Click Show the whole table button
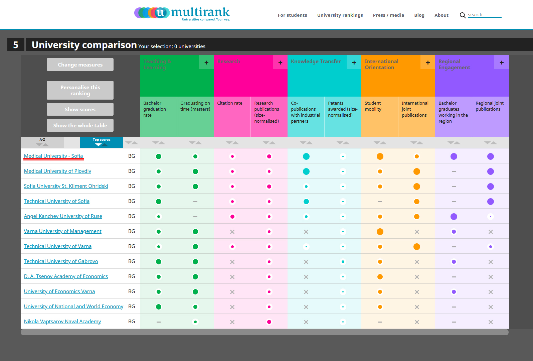Viewport: 533px width, 361px height. coord(80,125)
